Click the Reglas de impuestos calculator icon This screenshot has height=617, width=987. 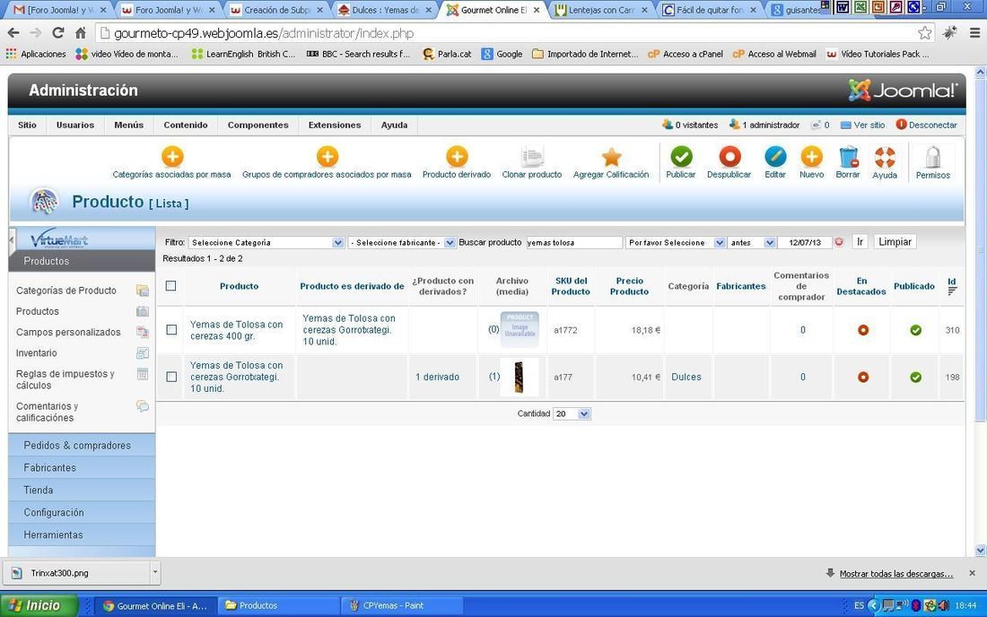click(x=143, y=374)
